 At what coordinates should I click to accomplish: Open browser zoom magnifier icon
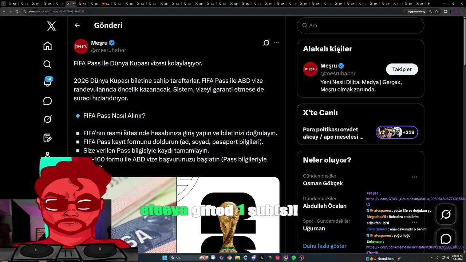pos(431,11)
